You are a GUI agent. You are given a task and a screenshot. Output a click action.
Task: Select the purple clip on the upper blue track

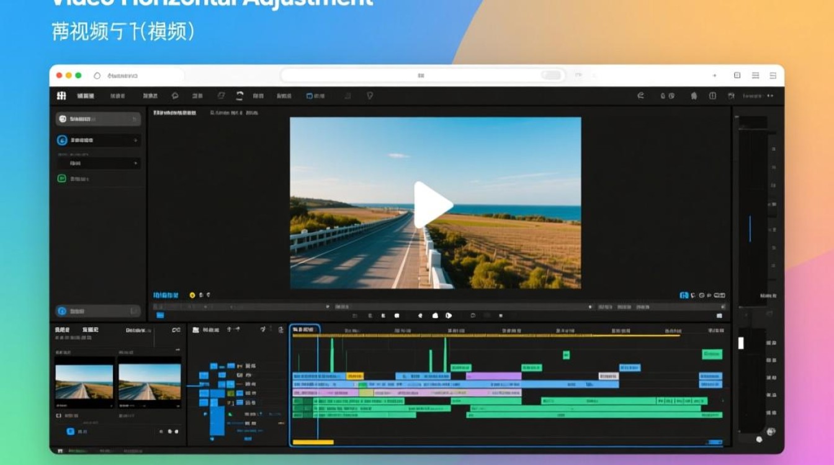(x=494, y=376)
